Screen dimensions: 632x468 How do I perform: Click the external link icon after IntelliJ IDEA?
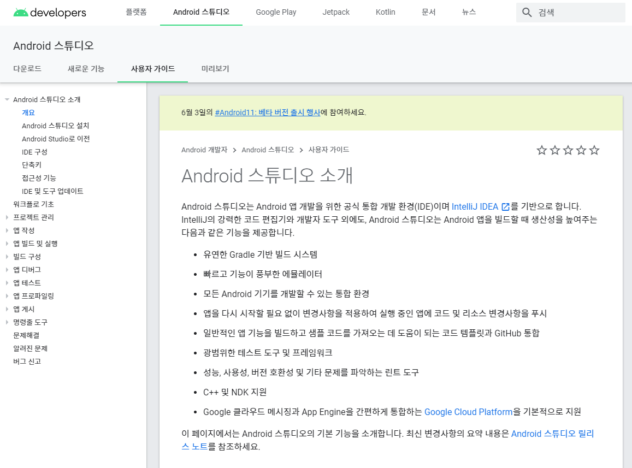tap(505, 207)
